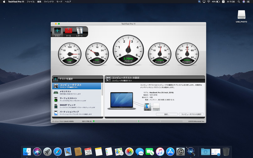Open Notification Center icon
The image size is (253, 158).
(248, 2)
